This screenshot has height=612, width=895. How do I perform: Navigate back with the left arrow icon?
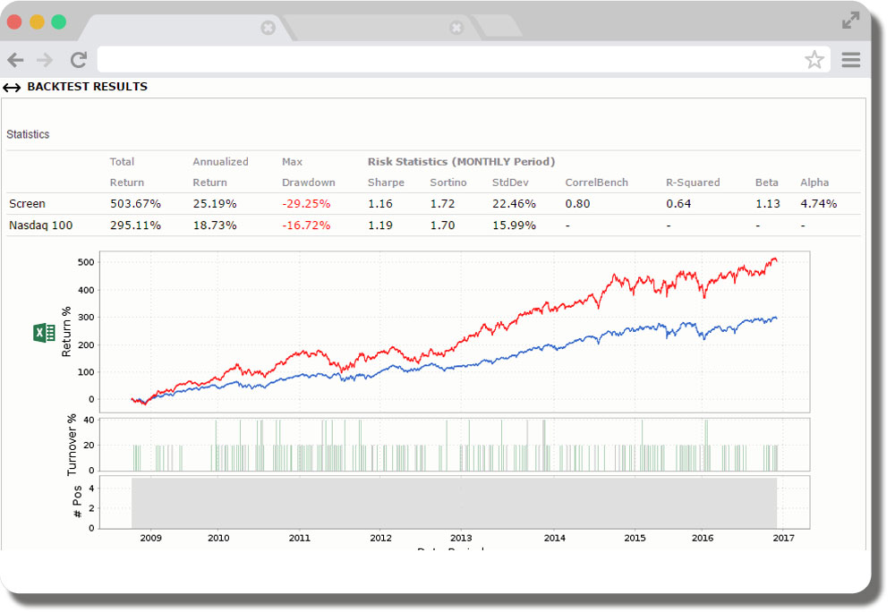[x=14, y=59]
